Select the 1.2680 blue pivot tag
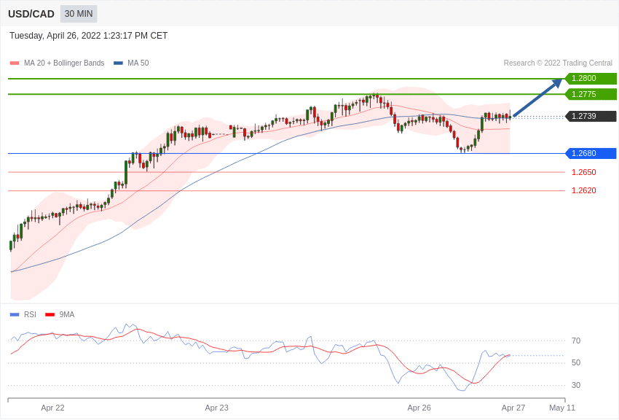 click(x=591, y=153)
